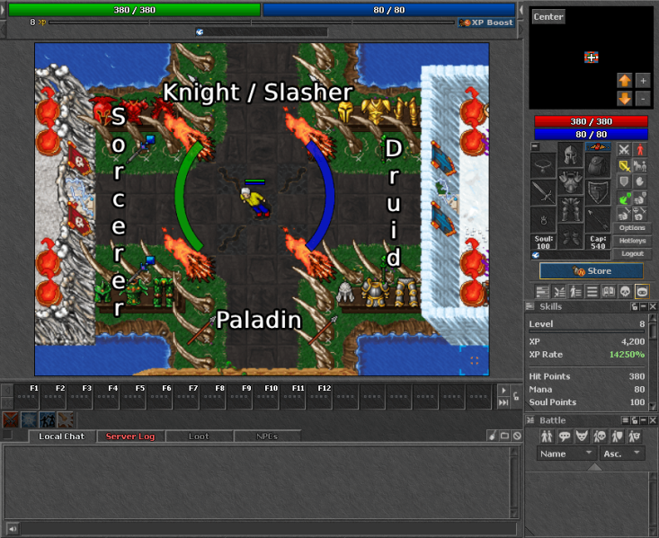The image size is (659, 538).
Task: Zoom in the minimap with plus button
Action: point(643,80)
